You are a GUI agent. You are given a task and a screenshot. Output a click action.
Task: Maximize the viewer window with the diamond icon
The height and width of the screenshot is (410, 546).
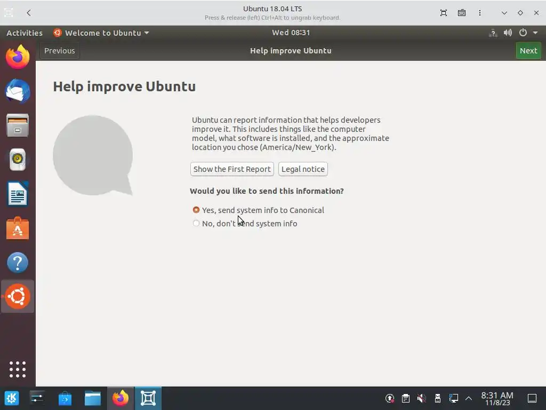(x=520, y=13)
